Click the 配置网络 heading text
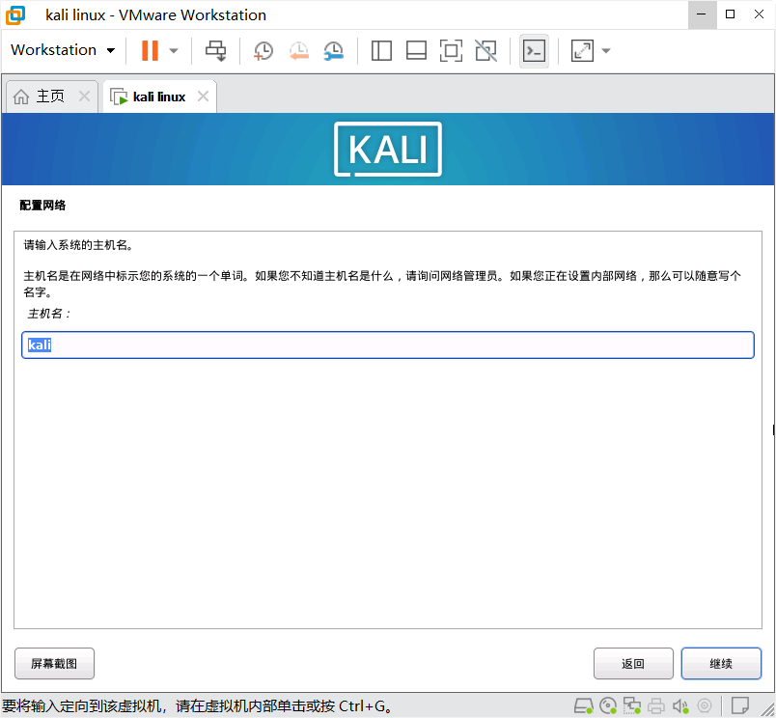The width and height of the screenshot is (776, 718). 42,206
